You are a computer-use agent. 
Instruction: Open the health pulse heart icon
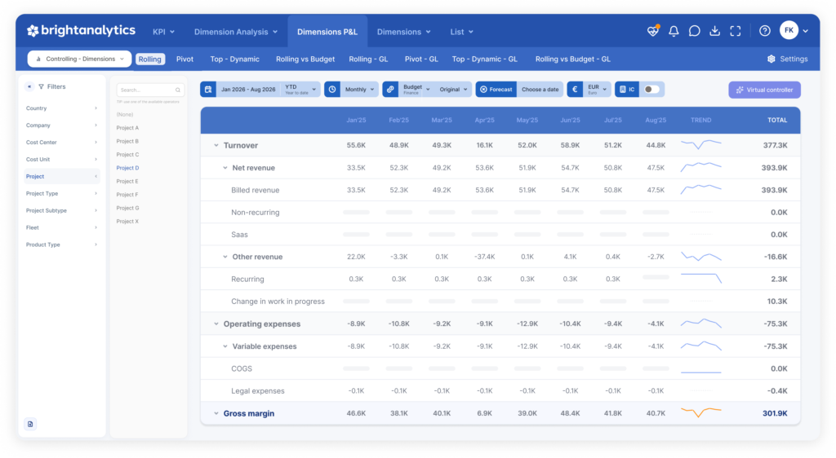point(653,32)
